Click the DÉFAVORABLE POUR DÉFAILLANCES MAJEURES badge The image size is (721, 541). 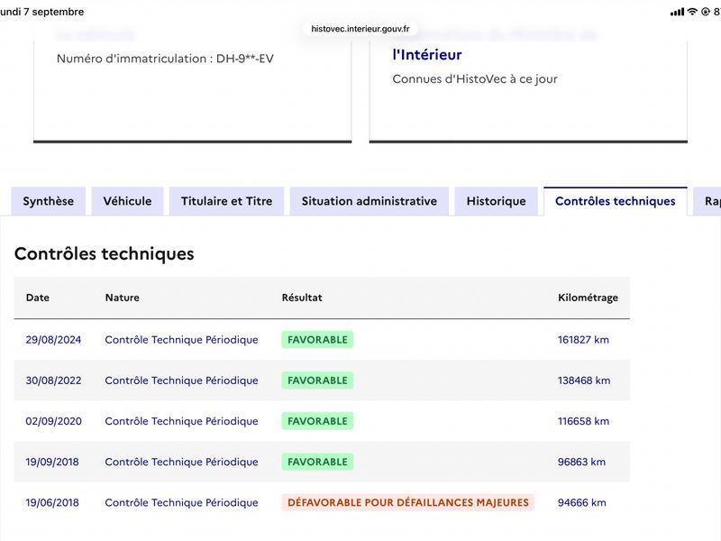click(x=408, y=502)
